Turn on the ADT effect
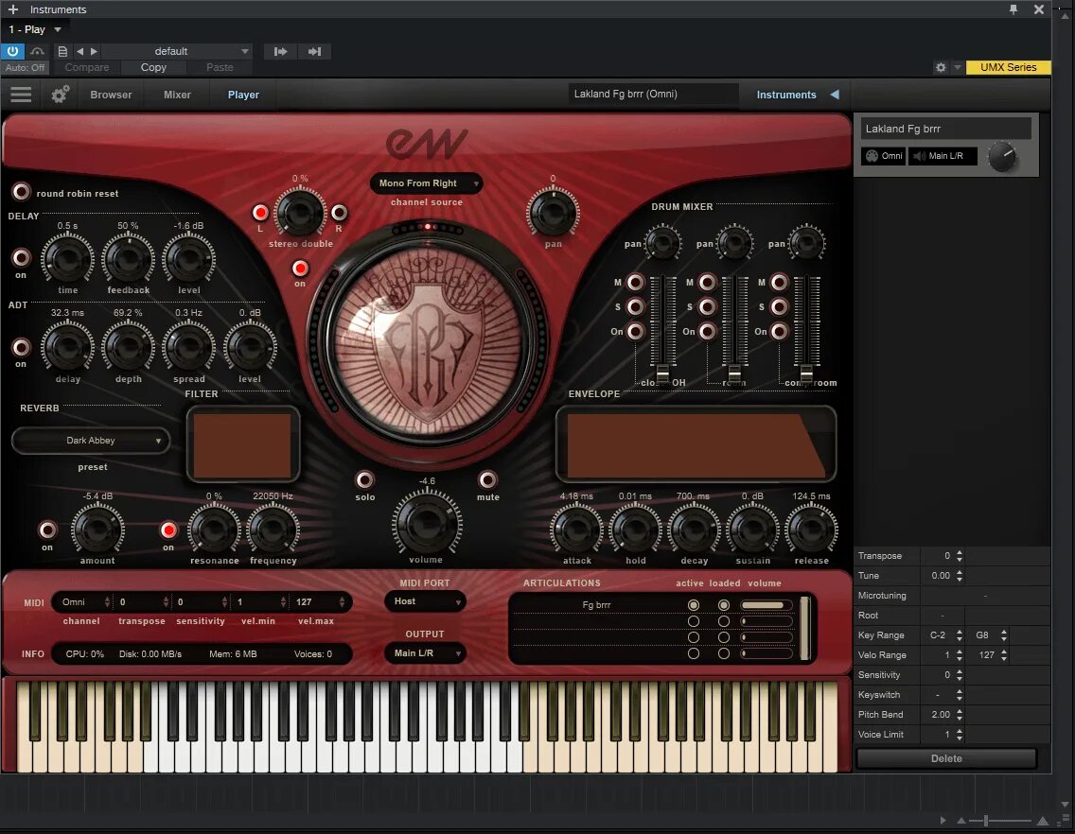Image resolution: width=1075 pixels, height=834 pixels. click(x=21, y=347)
